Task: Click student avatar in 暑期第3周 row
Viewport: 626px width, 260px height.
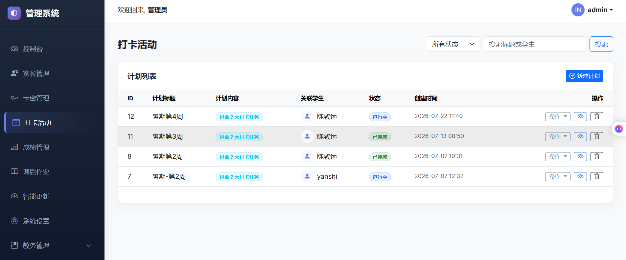Action: (x=307, y=136)
